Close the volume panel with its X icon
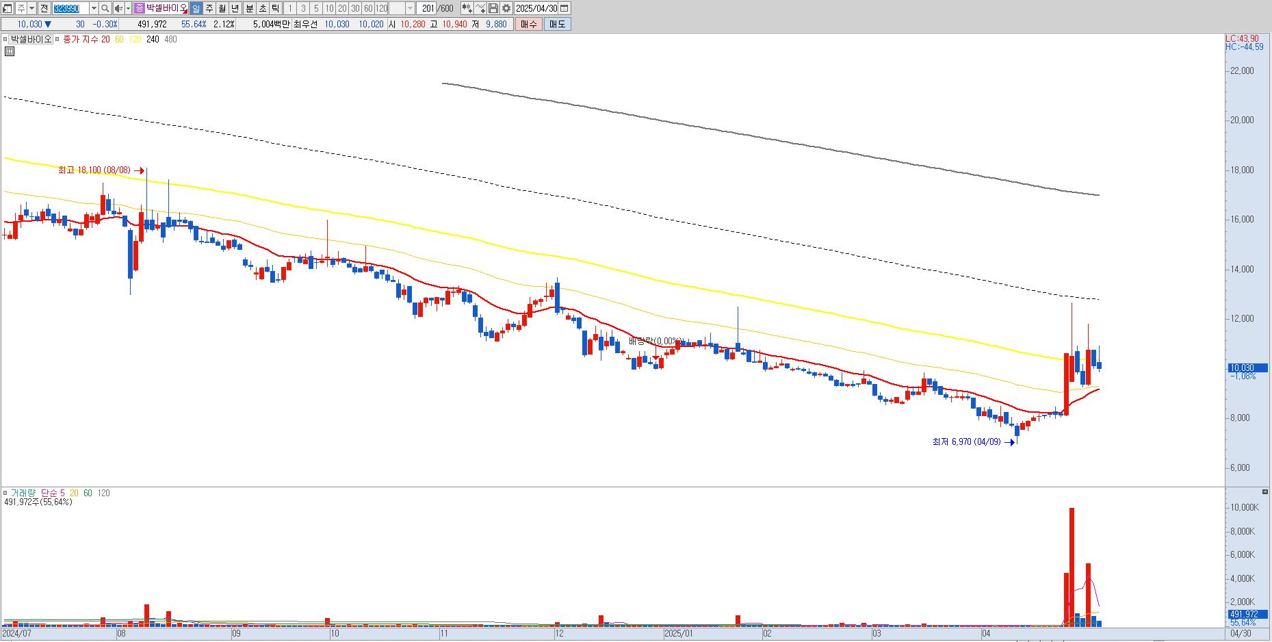 pos(1264,492)
